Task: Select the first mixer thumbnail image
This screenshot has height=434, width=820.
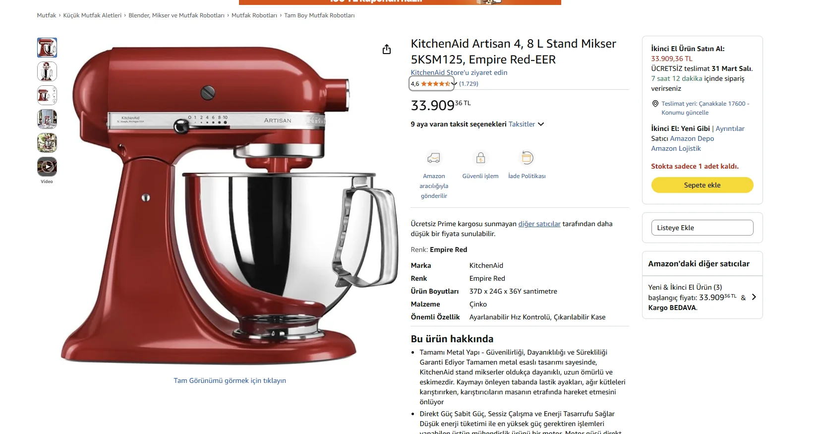Action: [47, 48]
